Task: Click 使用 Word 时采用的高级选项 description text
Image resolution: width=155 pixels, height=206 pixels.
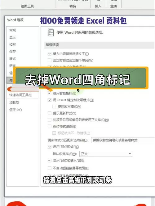Action: pyautogui.click(x=80, y=32)
